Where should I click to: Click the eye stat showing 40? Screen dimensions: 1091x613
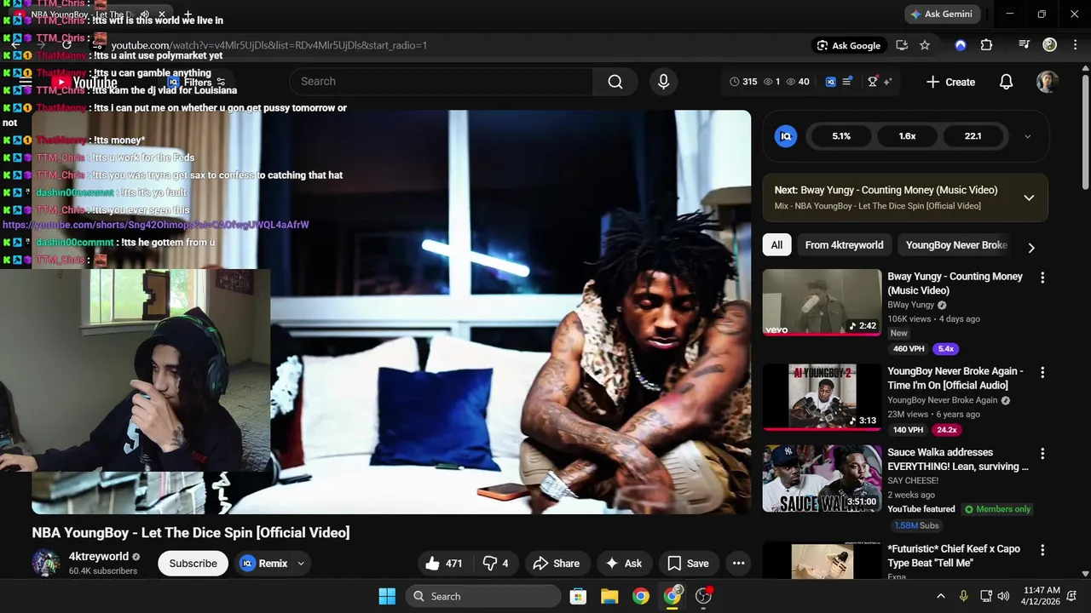coord(798,82)
